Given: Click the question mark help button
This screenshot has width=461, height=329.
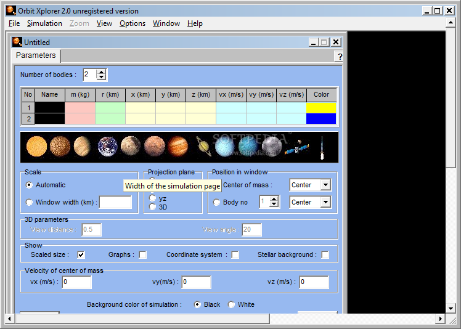Looking at the screenshot, I should point(339,57).
